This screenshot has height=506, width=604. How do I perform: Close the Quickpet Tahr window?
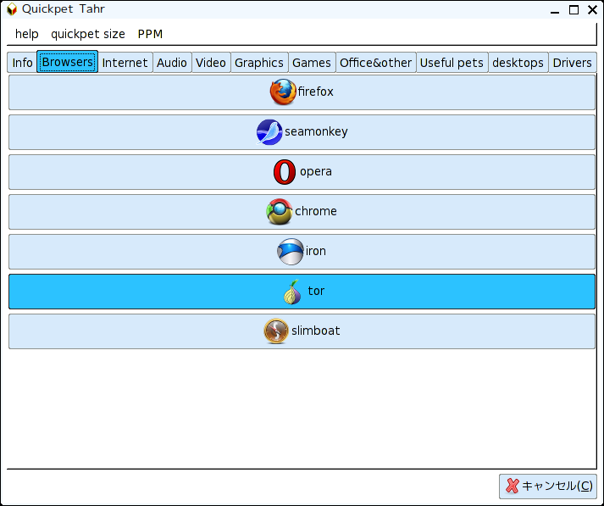tap(592, 9)
